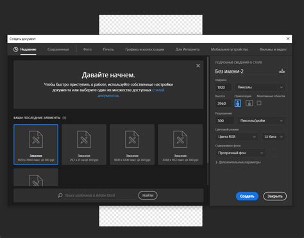Expand Дополнительные параметры section
Image resolution: width=304 pixels, height=238 pixels.
(238, 163)
